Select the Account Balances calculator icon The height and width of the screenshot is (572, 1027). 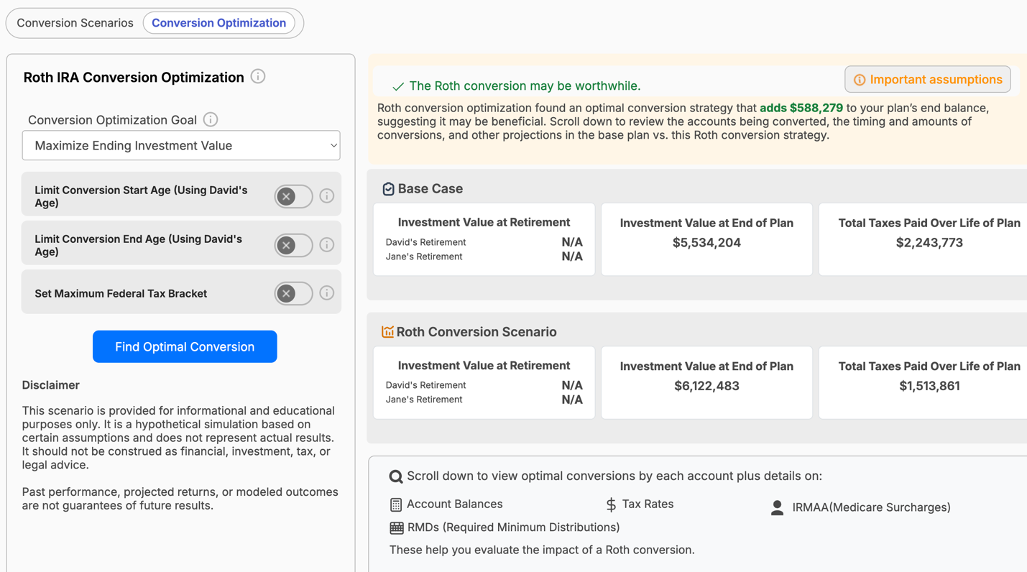click(396, 504)
